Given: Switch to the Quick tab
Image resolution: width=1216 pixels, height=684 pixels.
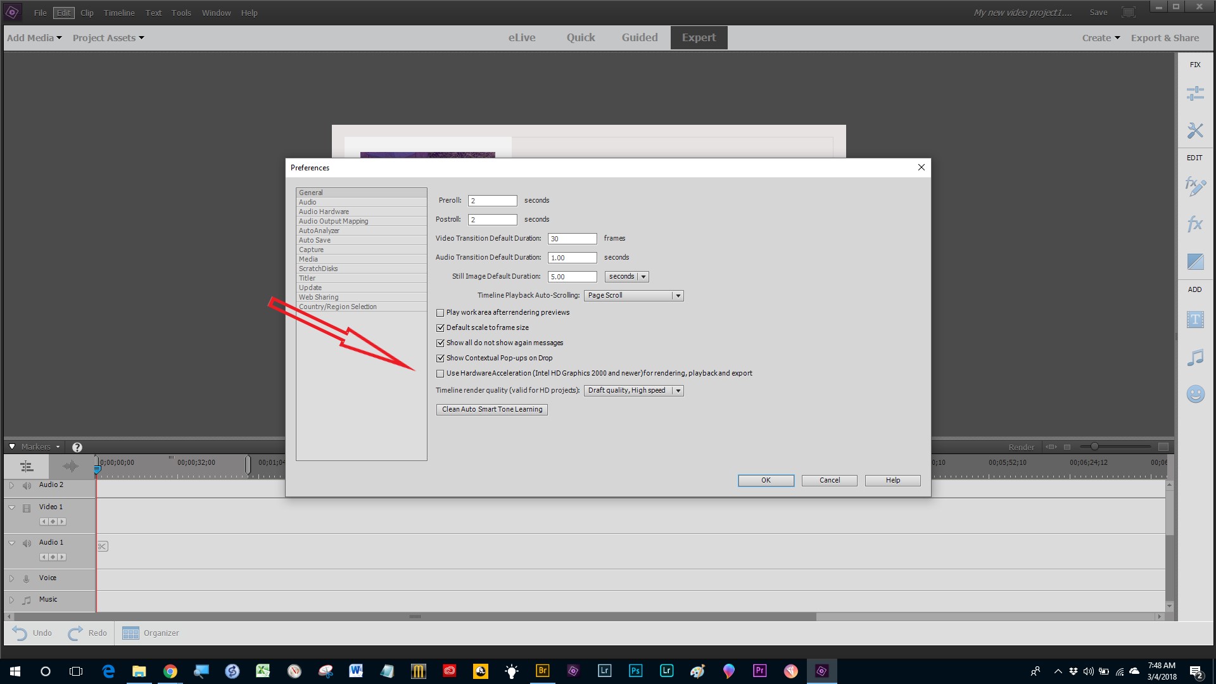Looking at the screenshot, I should [x=581, y=38].
